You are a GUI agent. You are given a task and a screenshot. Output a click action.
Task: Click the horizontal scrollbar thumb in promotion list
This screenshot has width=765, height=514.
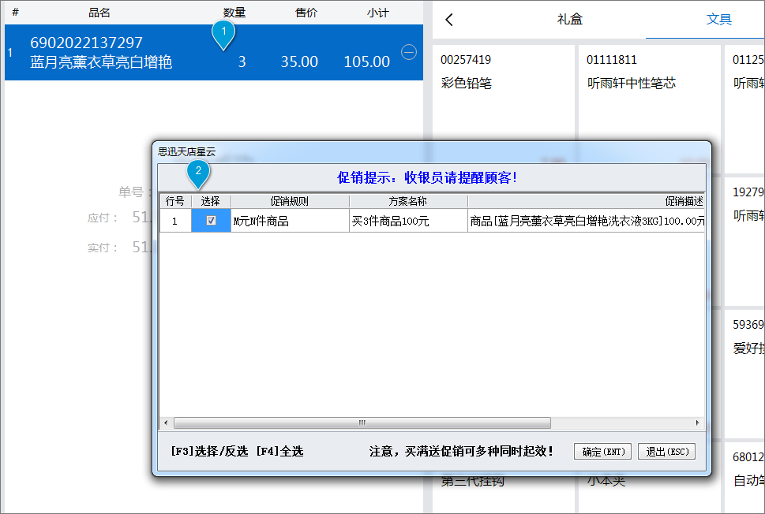click(362, 423)
